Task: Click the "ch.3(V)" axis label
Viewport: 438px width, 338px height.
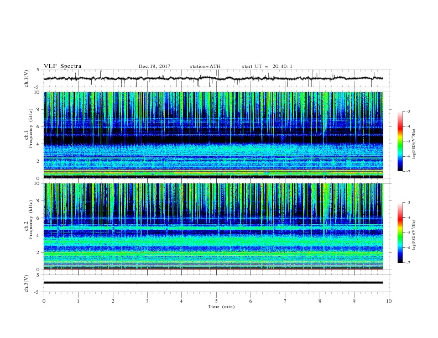Action: 27,283
